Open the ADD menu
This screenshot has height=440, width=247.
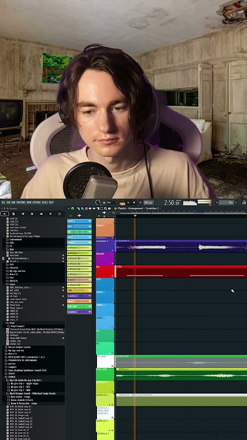click(x=13, y=202)
